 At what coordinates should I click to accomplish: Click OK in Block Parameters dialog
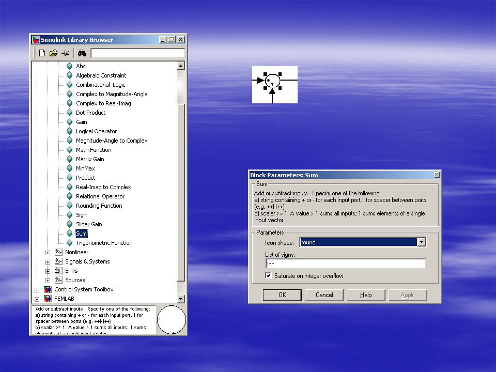click(282, 295)
